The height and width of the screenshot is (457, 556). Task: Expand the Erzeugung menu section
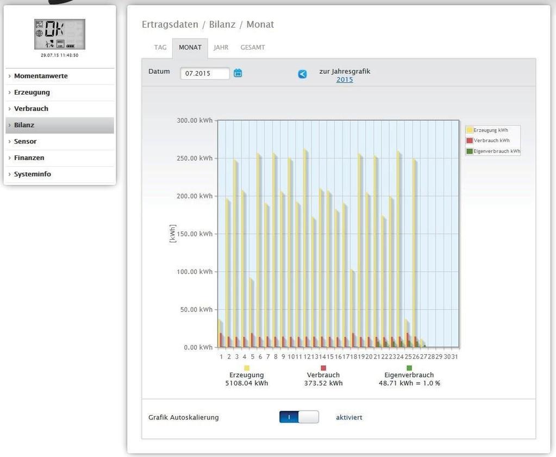click(60, 92)
